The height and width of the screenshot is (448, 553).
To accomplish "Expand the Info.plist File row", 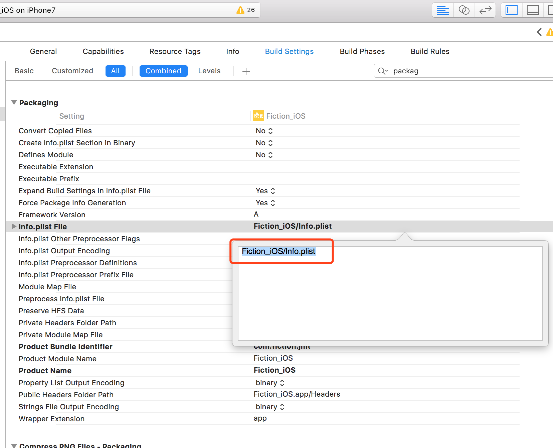I will [14, 226].
